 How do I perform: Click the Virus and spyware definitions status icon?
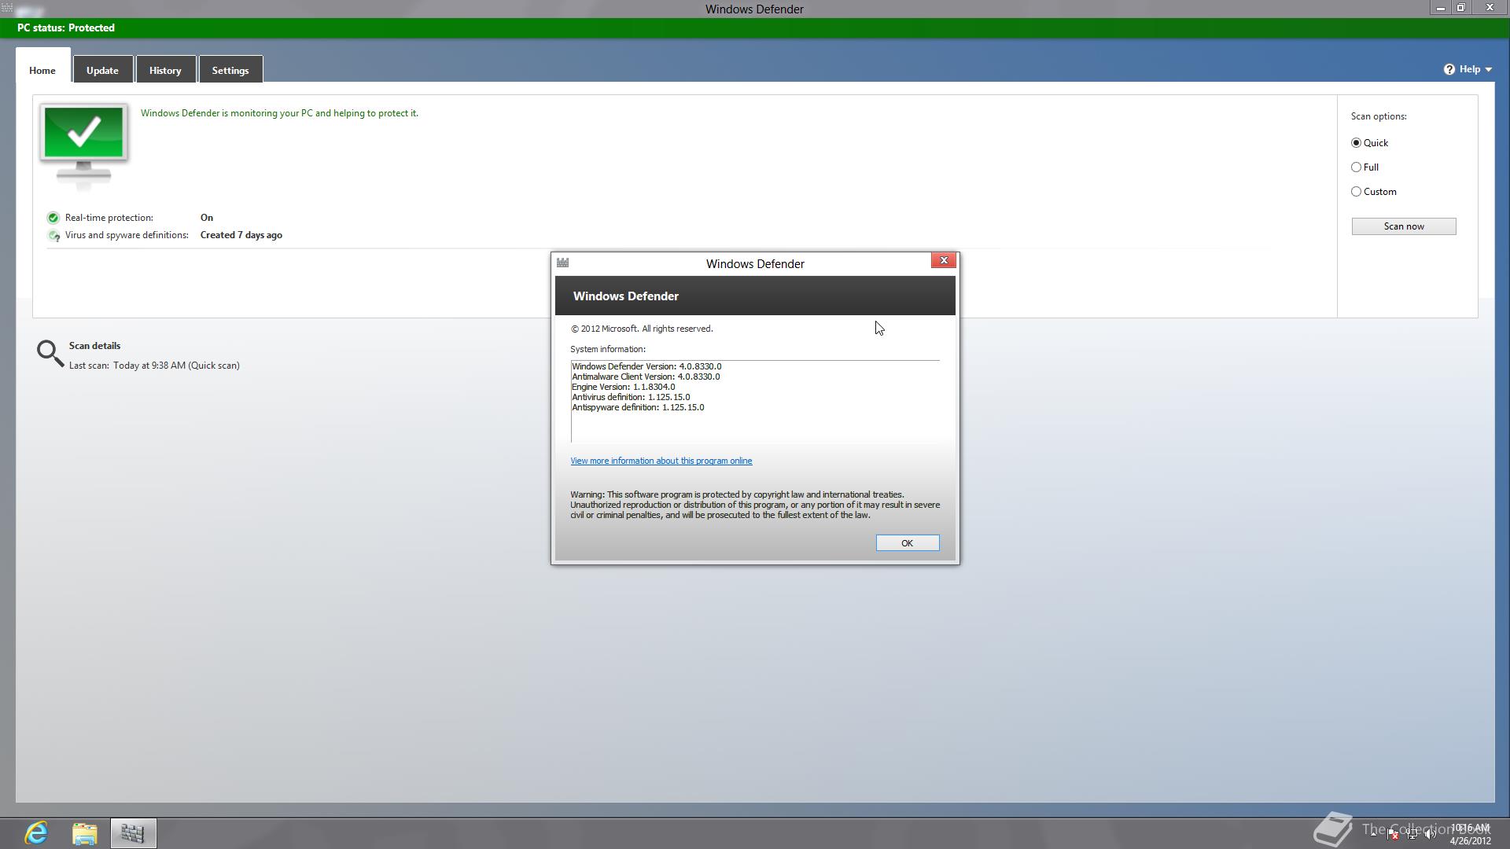(x=53, y=235)
